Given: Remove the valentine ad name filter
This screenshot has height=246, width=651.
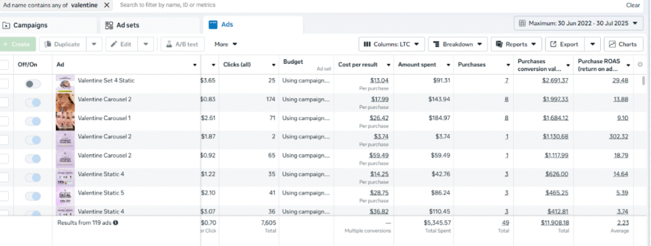Looking at the screenshot, I should (107, 5).
